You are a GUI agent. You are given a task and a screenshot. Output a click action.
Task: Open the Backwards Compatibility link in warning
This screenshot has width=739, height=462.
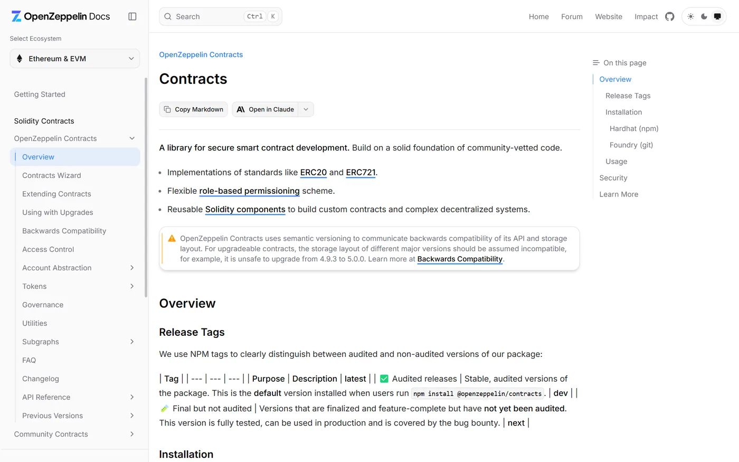pos(460,259)
